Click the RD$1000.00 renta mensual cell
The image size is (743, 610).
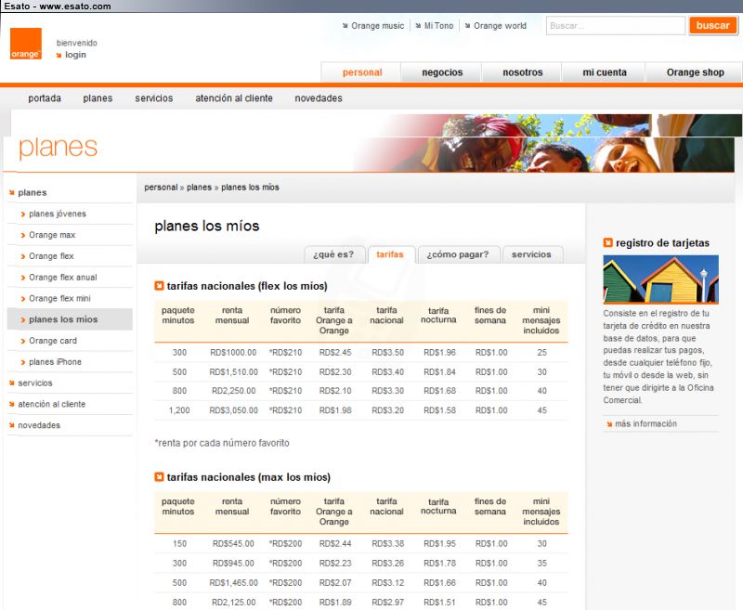click(233, 353)
